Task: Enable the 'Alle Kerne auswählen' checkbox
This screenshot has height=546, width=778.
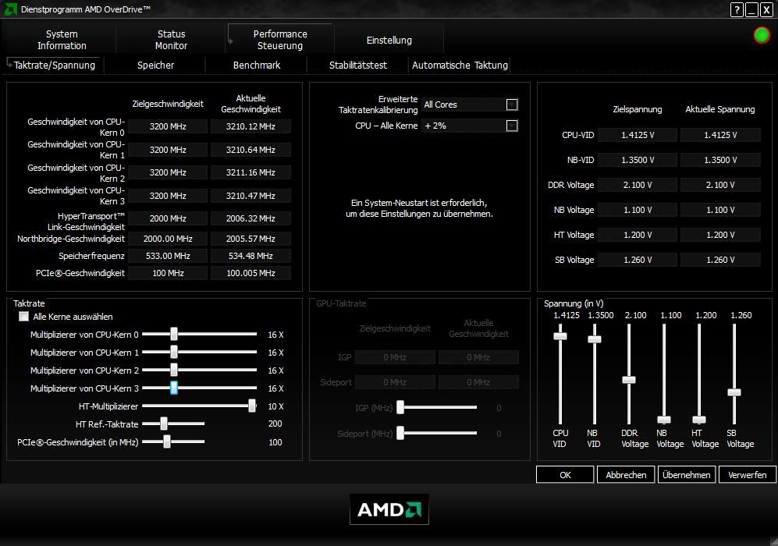Action: (24, 317)
